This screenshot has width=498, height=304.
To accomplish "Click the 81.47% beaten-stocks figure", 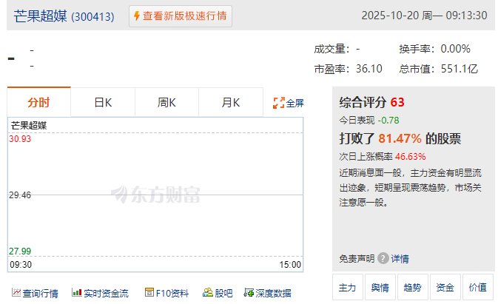I will pos(400,138).
